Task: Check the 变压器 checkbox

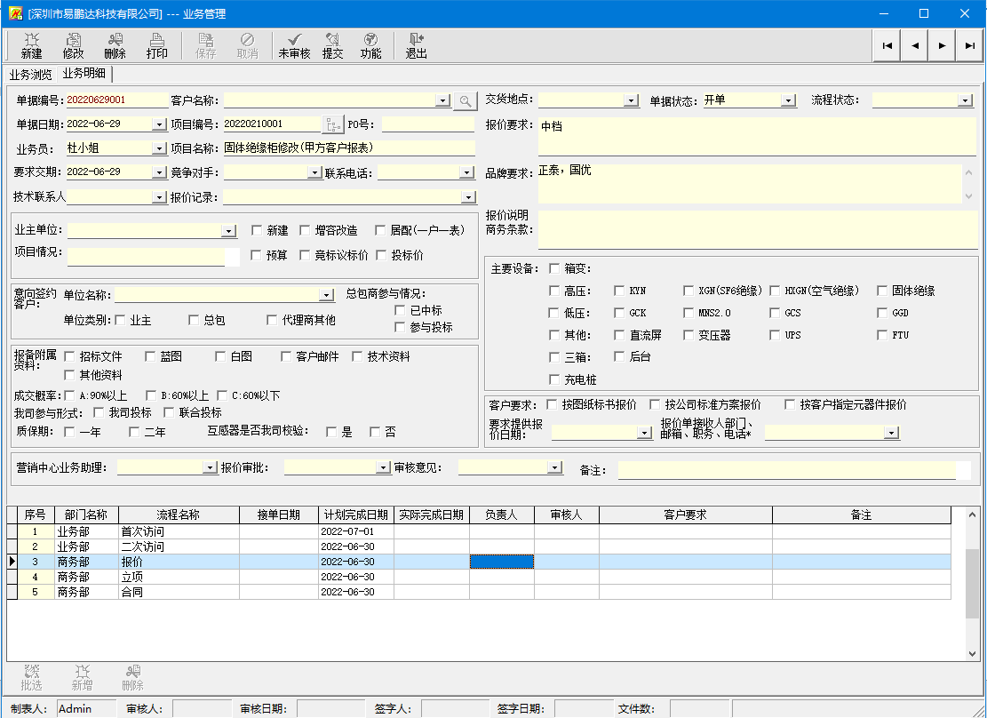Action: tap(689, 335)
